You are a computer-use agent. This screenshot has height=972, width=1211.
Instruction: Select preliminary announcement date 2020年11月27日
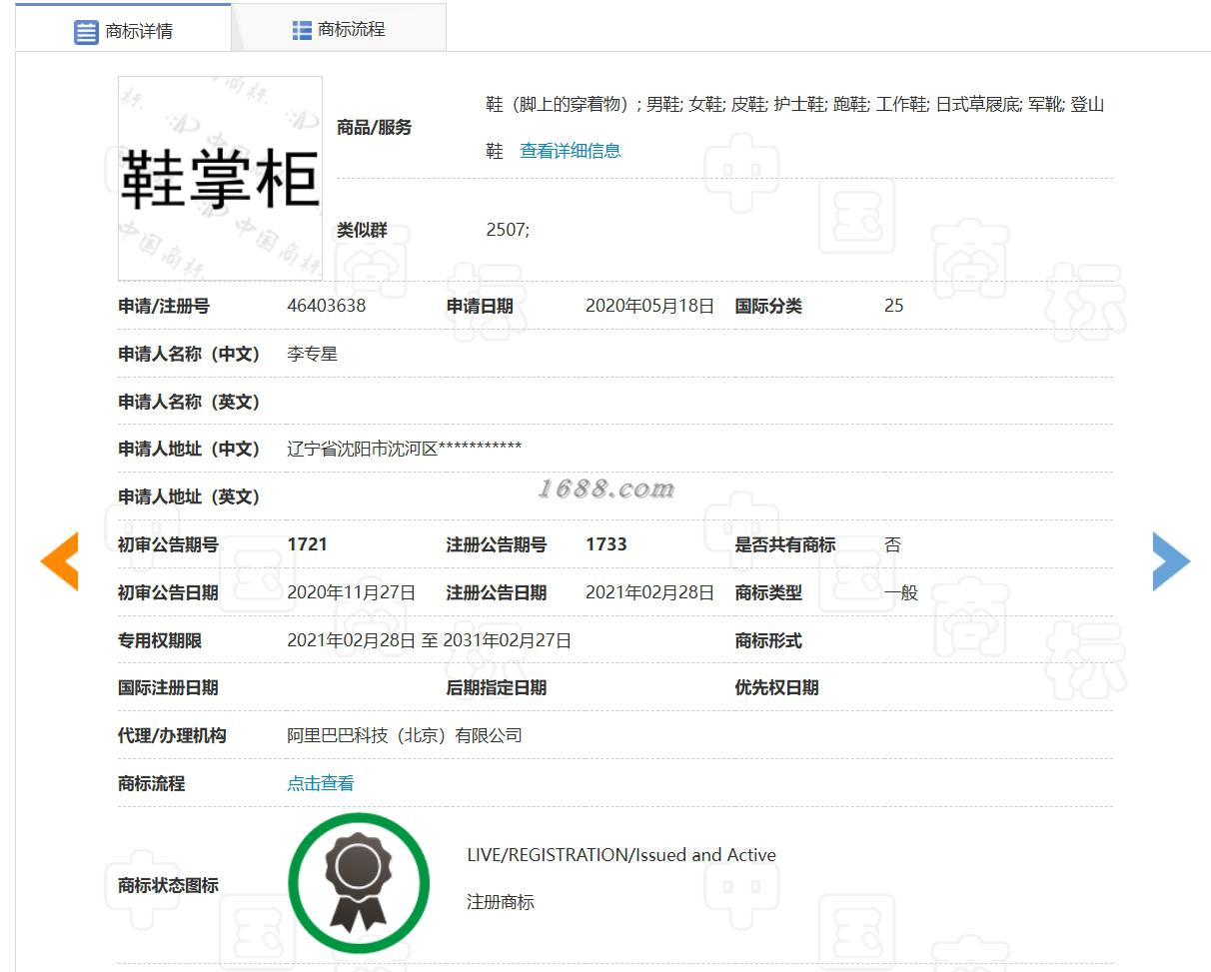(x=351, y=592)
